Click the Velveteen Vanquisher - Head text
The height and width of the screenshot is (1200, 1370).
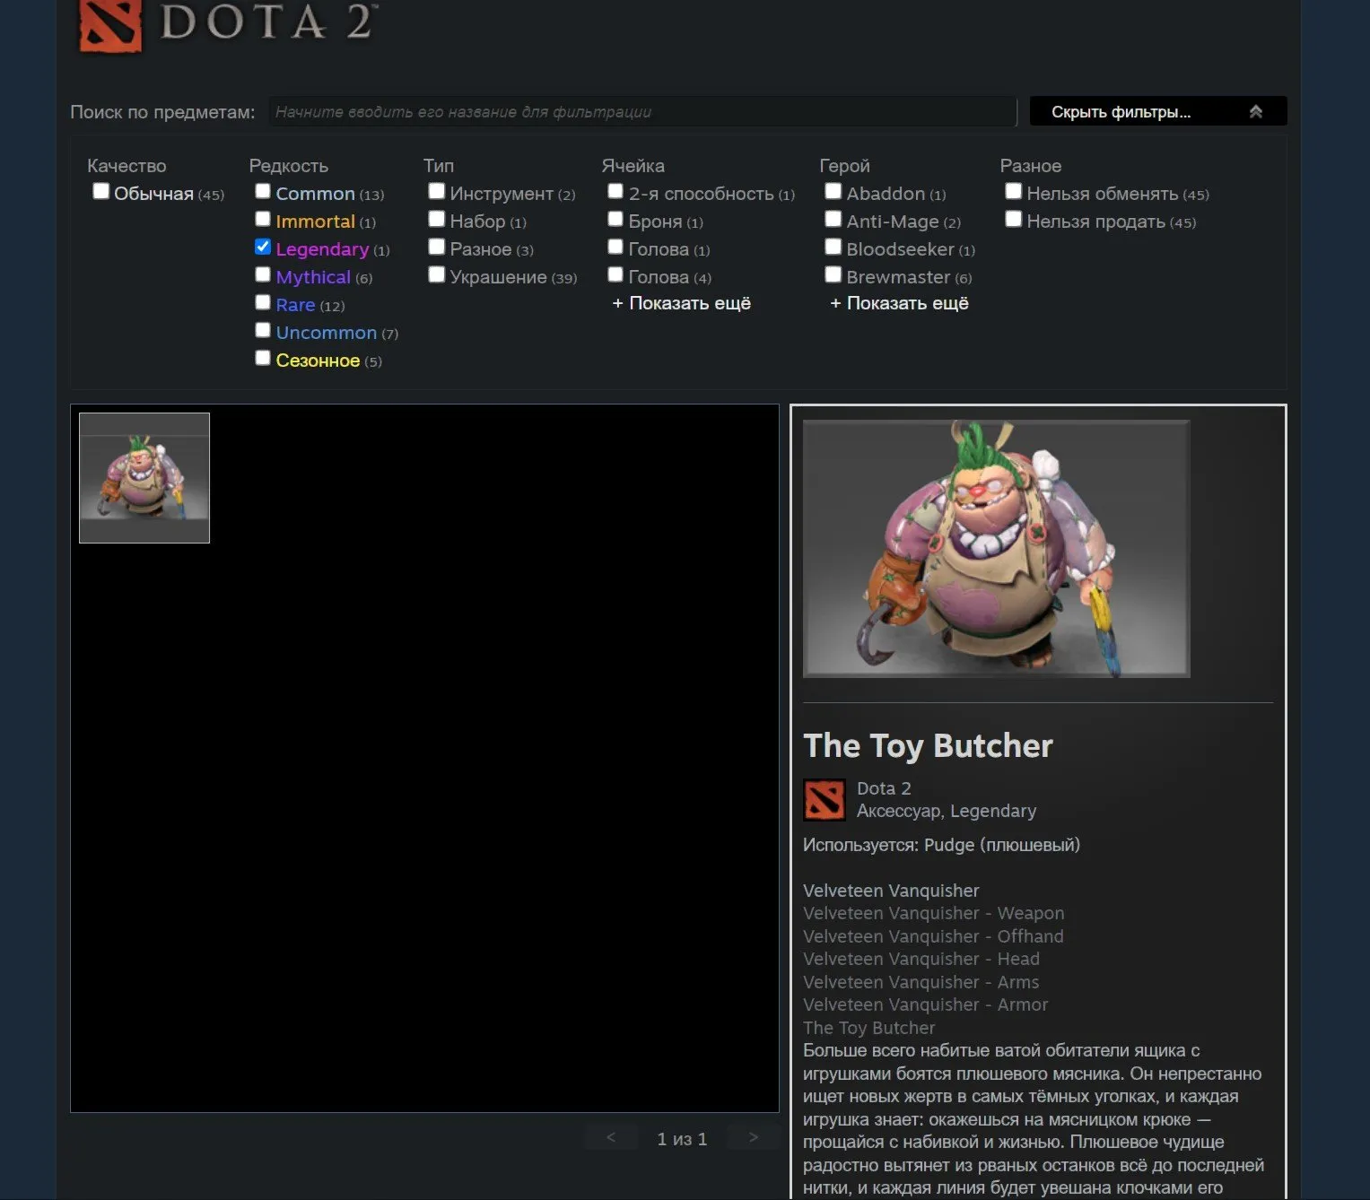point(921,959)
